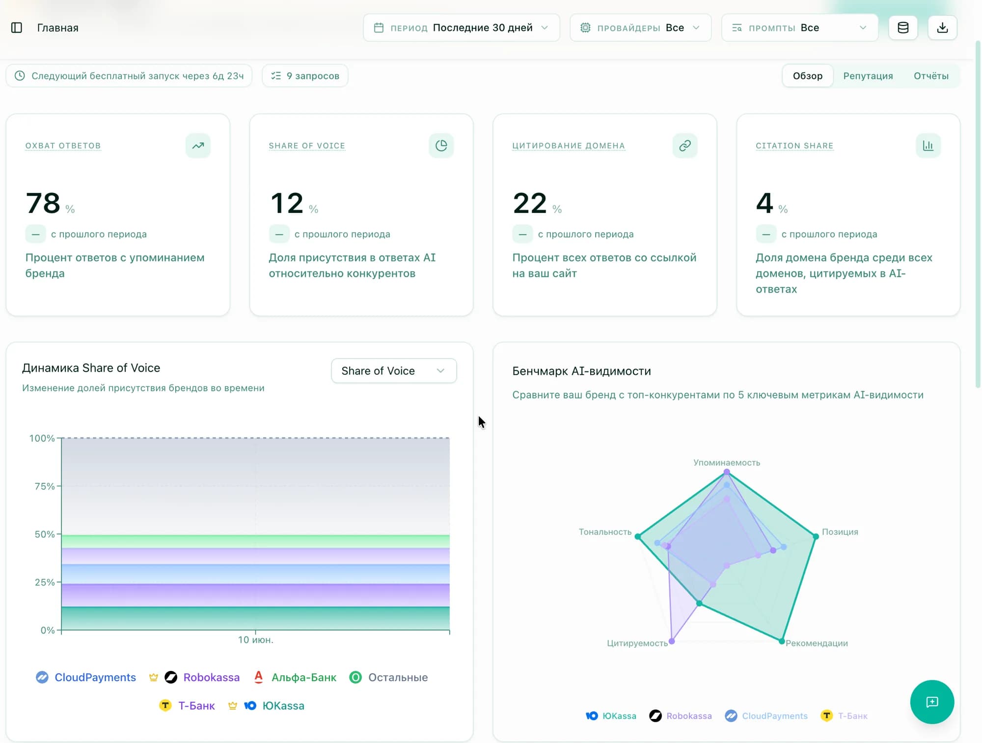
Task: Toggle the sidebar panel icon
Action: [17, 27]
